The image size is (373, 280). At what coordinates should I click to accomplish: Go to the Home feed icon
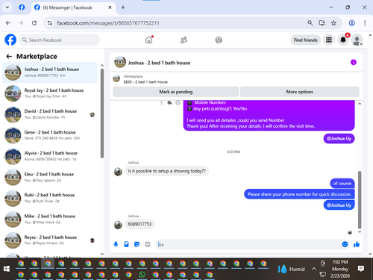(148, 40)
